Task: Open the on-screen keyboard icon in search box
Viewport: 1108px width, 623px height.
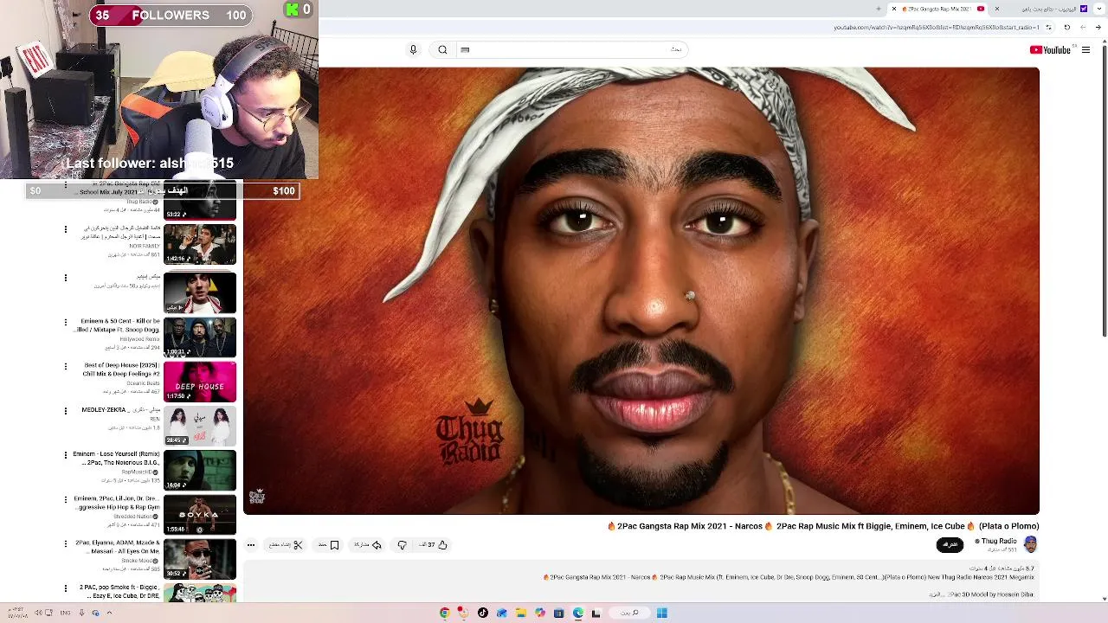Action: pyautogui.click(x=465, y=49)
